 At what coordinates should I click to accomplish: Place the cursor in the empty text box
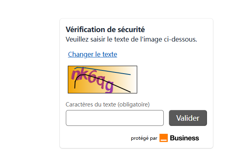115,118
